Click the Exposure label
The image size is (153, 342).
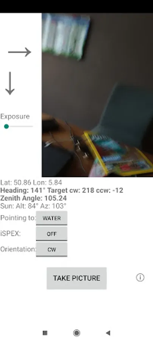15,117
